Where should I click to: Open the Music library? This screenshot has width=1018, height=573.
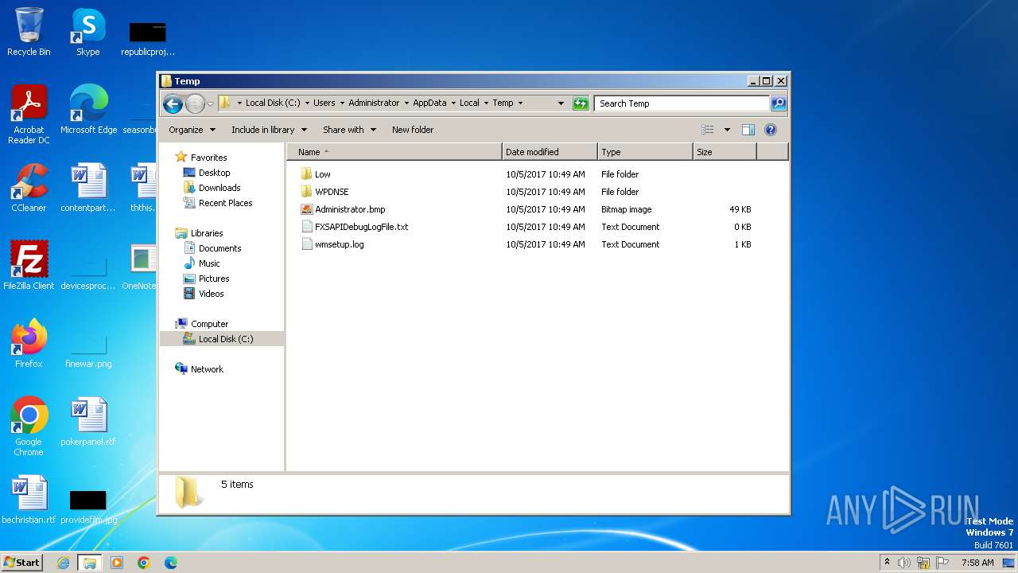click(209, 263)
